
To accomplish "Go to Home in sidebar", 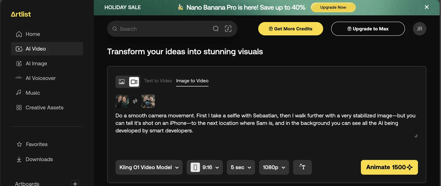I will [47, 34].
